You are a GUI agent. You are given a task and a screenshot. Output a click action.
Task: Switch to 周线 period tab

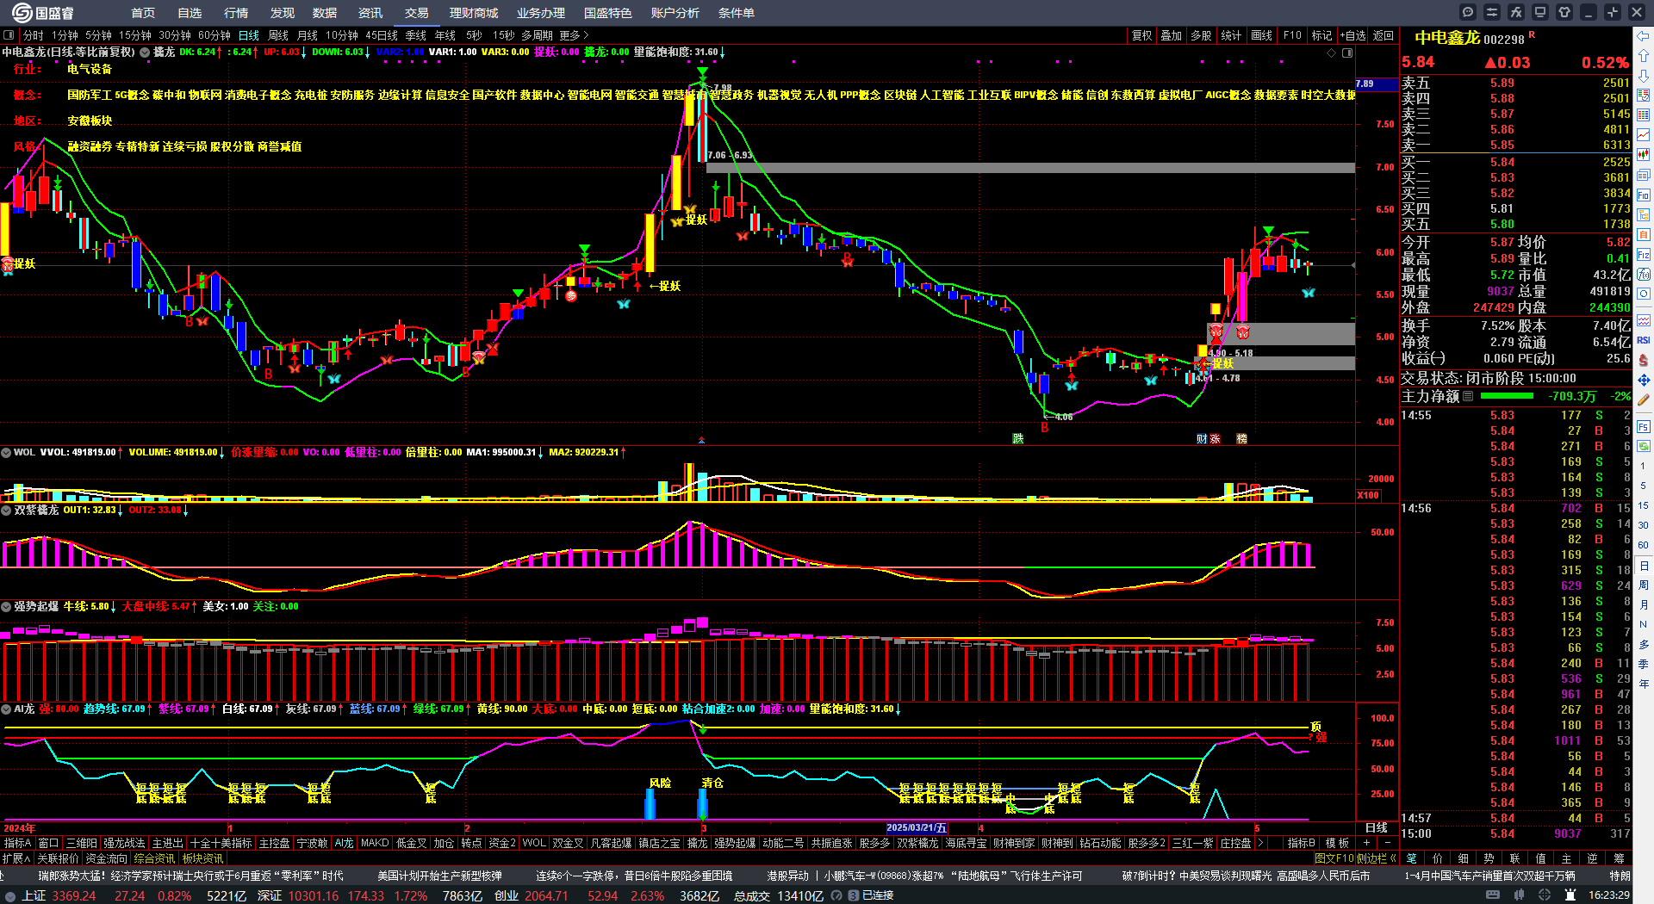(x=278, y=35)
